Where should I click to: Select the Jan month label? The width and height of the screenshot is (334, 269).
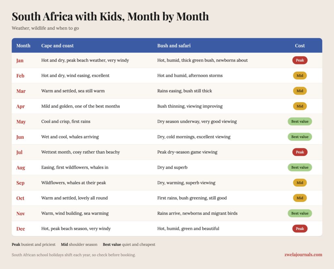point(20,60)
